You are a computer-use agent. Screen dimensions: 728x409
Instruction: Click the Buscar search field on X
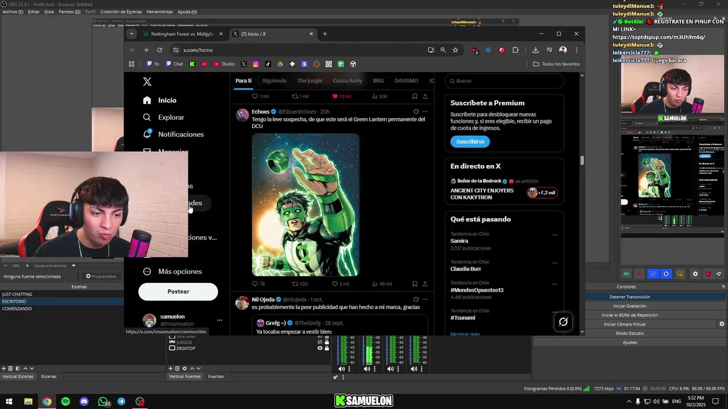(x=504, y=81)
